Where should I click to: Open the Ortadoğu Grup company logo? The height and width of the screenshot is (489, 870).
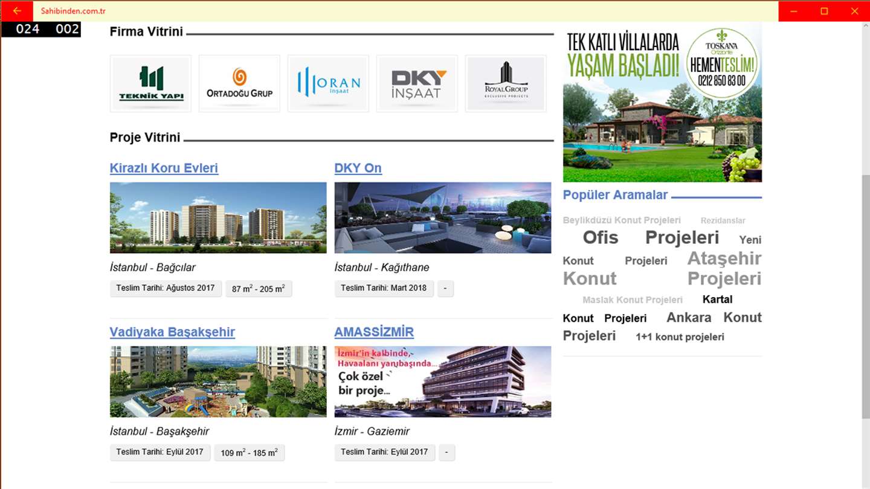point(239,83)
